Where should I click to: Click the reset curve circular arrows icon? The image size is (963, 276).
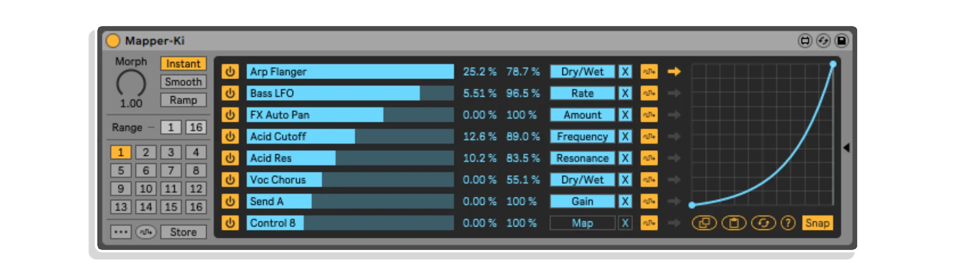point(763,223)
